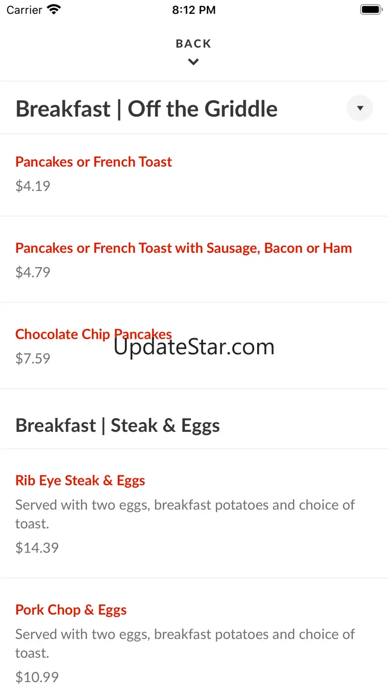Choose Chocolate Chip Pancakes
This screenshot has height=690, width=388.
point(94,334)
